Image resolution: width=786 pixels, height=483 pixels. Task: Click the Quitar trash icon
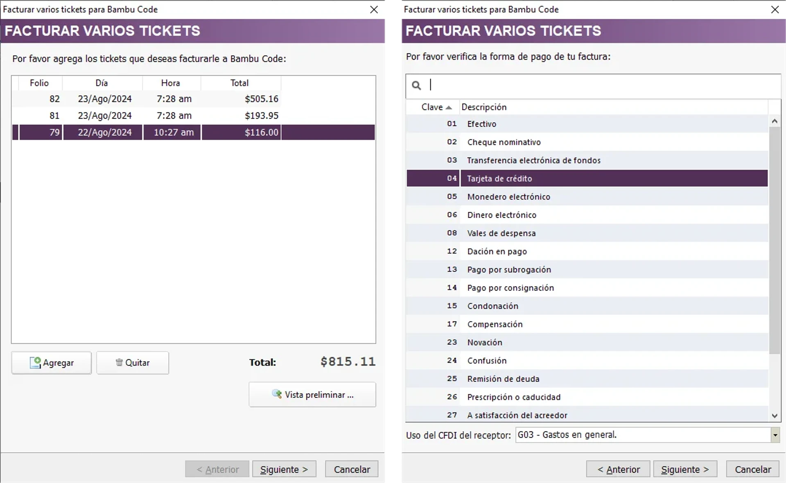(x=120, y=363)
